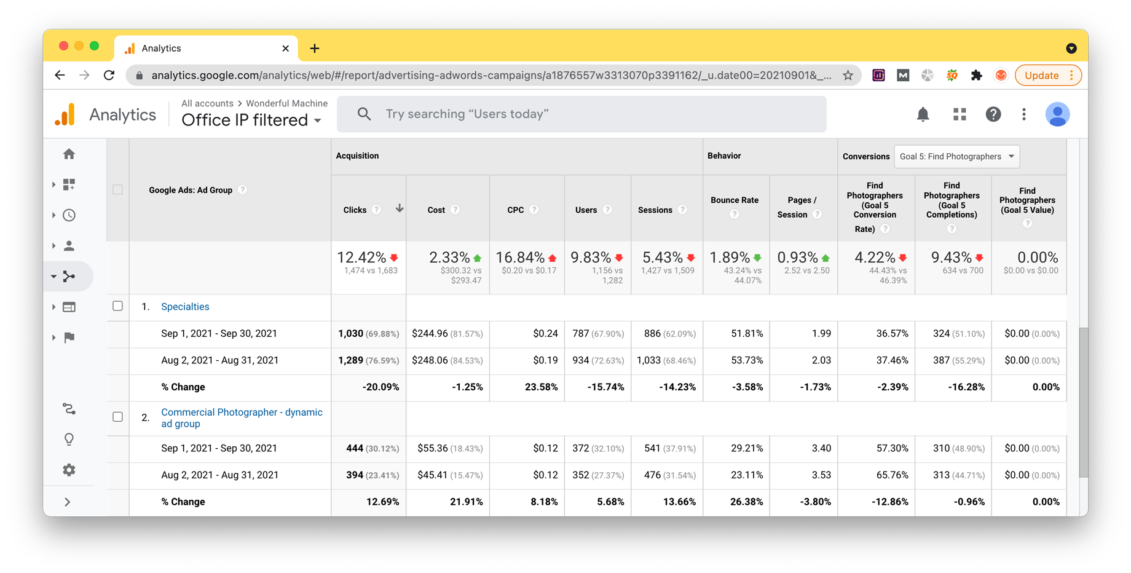This screenshot has width=1131, height=573.
Task: Open the Home icon in the sidebar
Action: 69,154
